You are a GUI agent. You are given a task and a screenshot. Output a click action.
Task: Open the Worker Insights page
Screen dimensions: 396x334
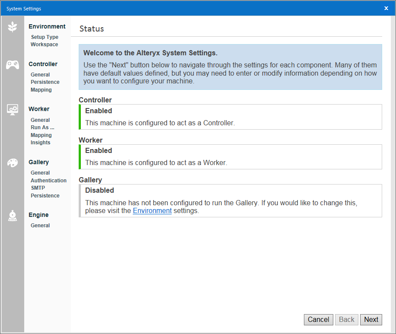[40, 143]
